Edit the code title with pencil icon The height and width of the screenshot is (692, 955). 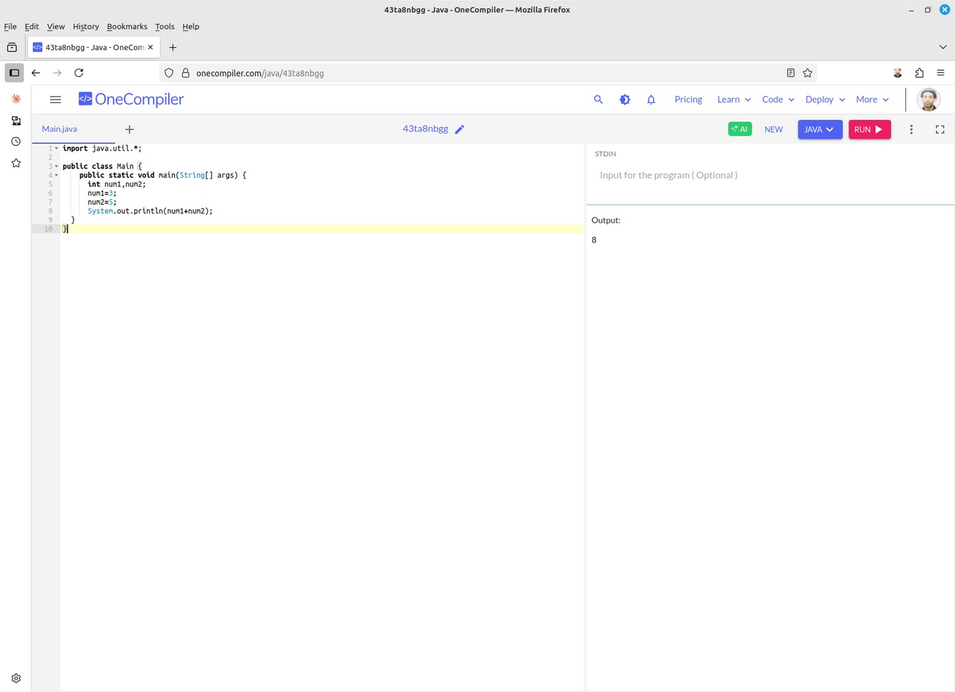459,129
